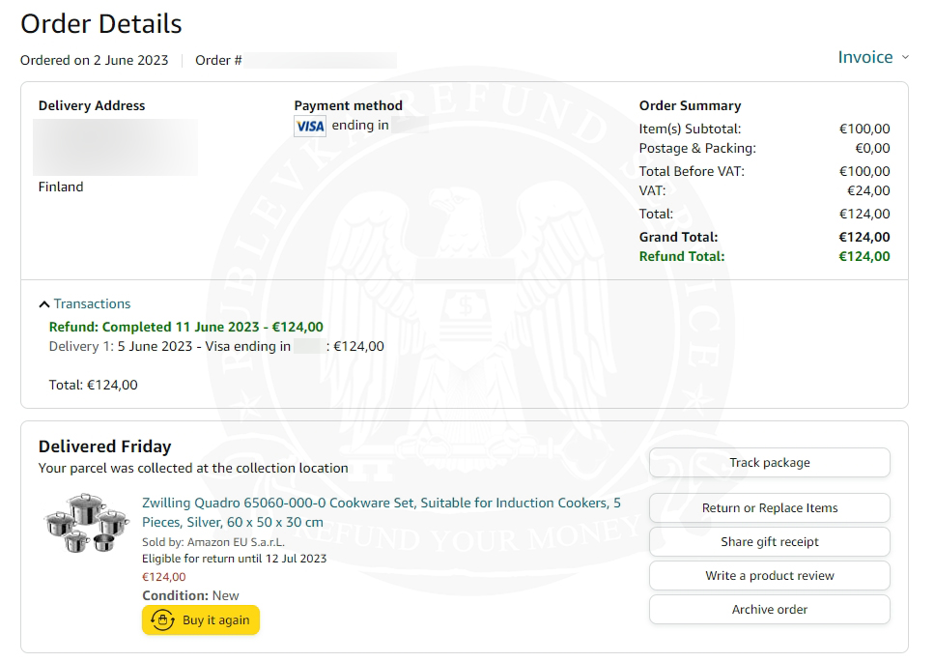The width and height of the screenshot is (935, 662).
Task: Open the Zwilling Quadro Cookware Set product link
Action: click(381, 512)
